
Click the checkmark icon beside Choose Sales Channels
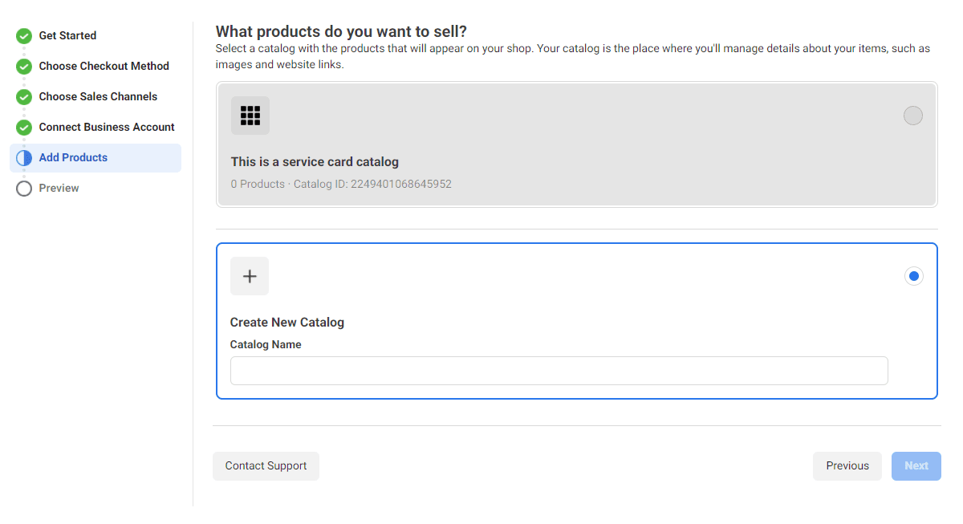coord(24,97)
